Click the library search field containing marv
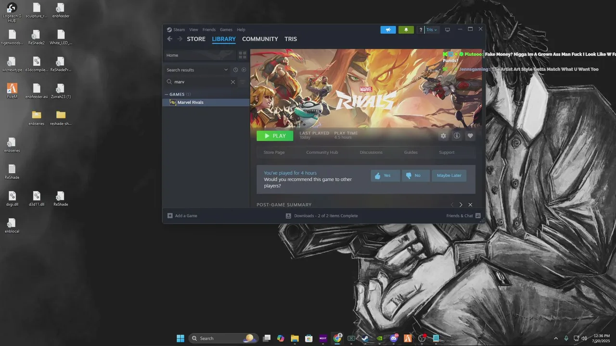 point(201,82)
